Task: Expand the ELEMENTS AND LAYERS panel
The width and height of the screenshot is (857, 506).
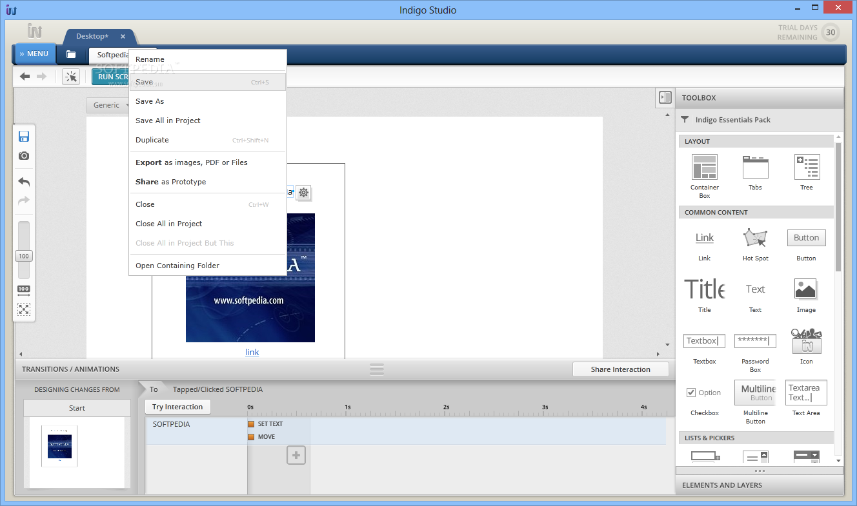Action: (x=760, y=485)
